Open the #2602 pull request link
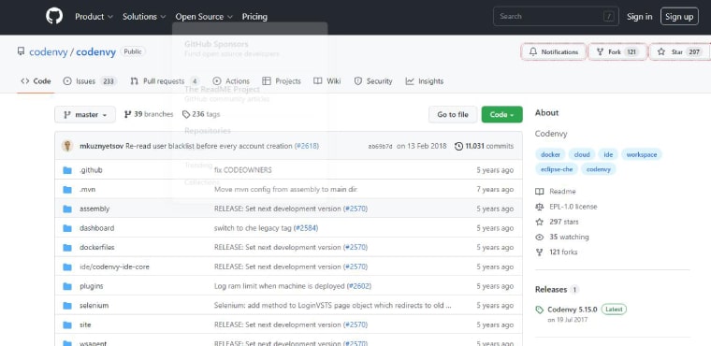This screenshot has height=346, width=711. pos(359,286)
